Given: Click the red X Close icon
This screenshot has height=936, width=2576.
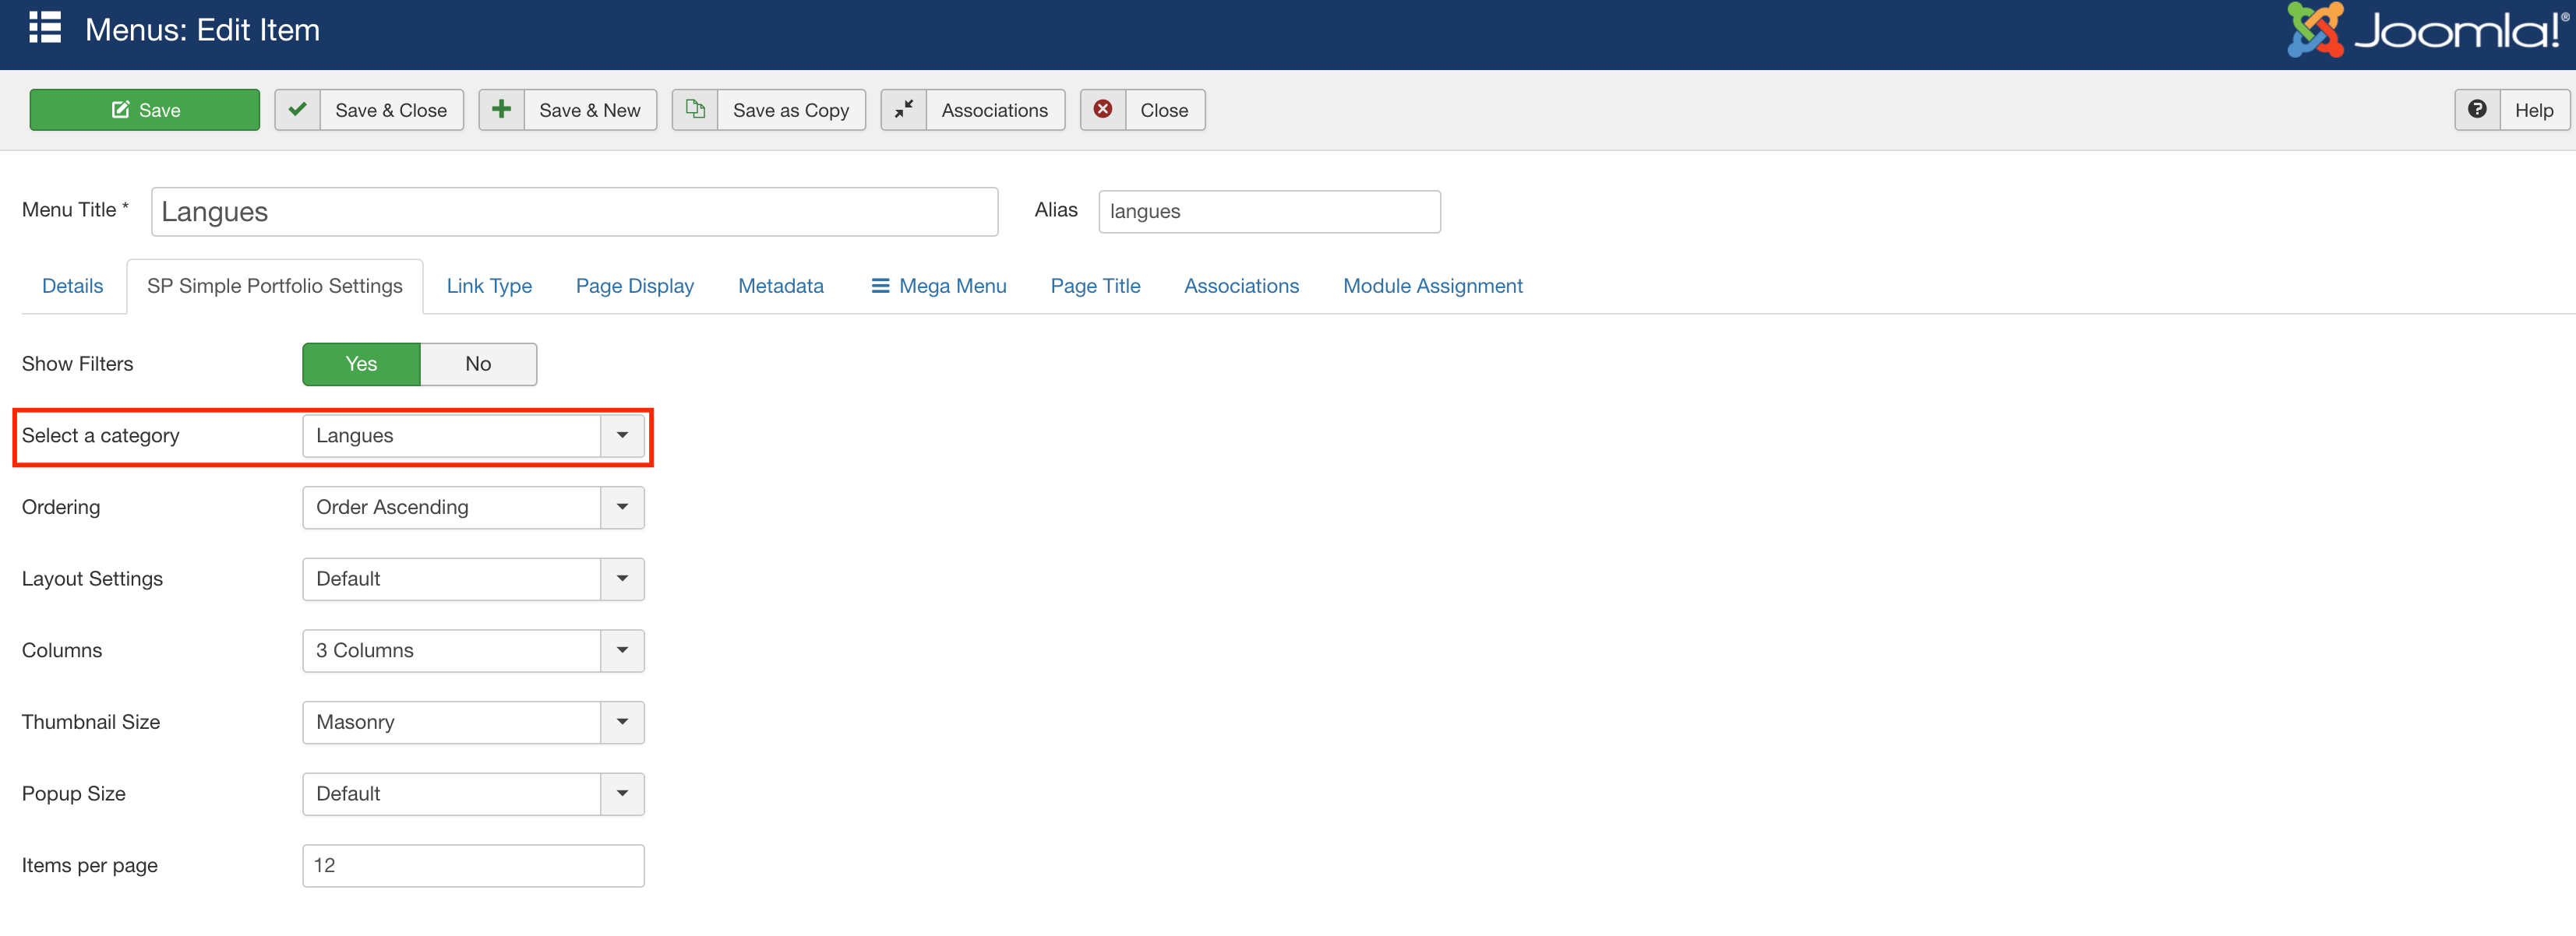Looking at the screenshot, I should click(x=1103, y=110).
